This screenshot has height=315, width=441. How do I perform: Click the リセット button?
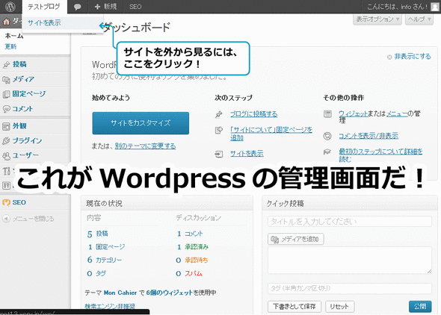pos(340,306)
